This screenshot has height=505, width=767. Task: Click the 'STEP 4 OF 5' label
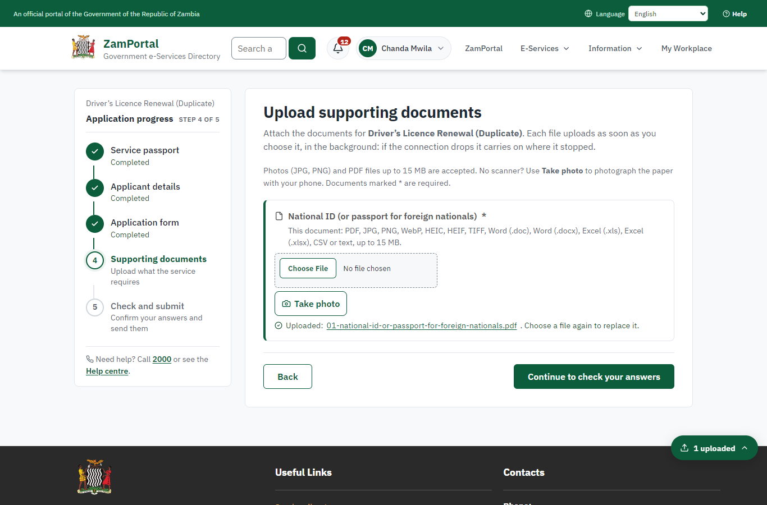[199, 120]
